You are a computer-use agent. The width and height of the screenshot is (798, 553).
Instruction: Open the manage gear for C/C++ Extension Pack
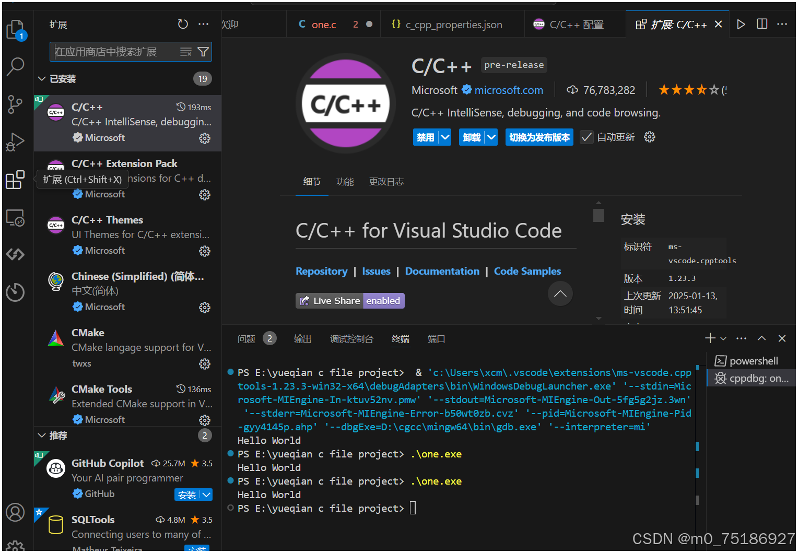(x=205, y=194)
